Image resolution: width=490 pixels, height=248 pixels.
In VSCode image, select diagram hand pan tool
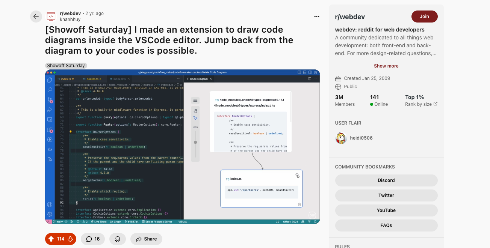pyautogui.click(x=195, y=111)
